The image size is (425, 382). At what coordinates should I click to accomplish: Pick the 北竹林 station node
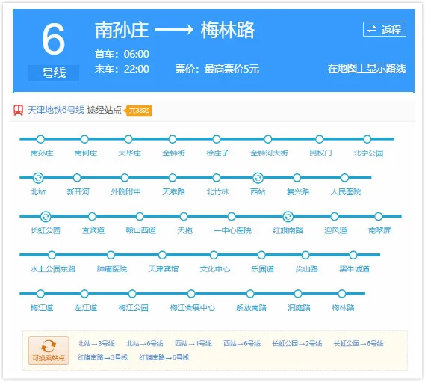tap(217, 178)
